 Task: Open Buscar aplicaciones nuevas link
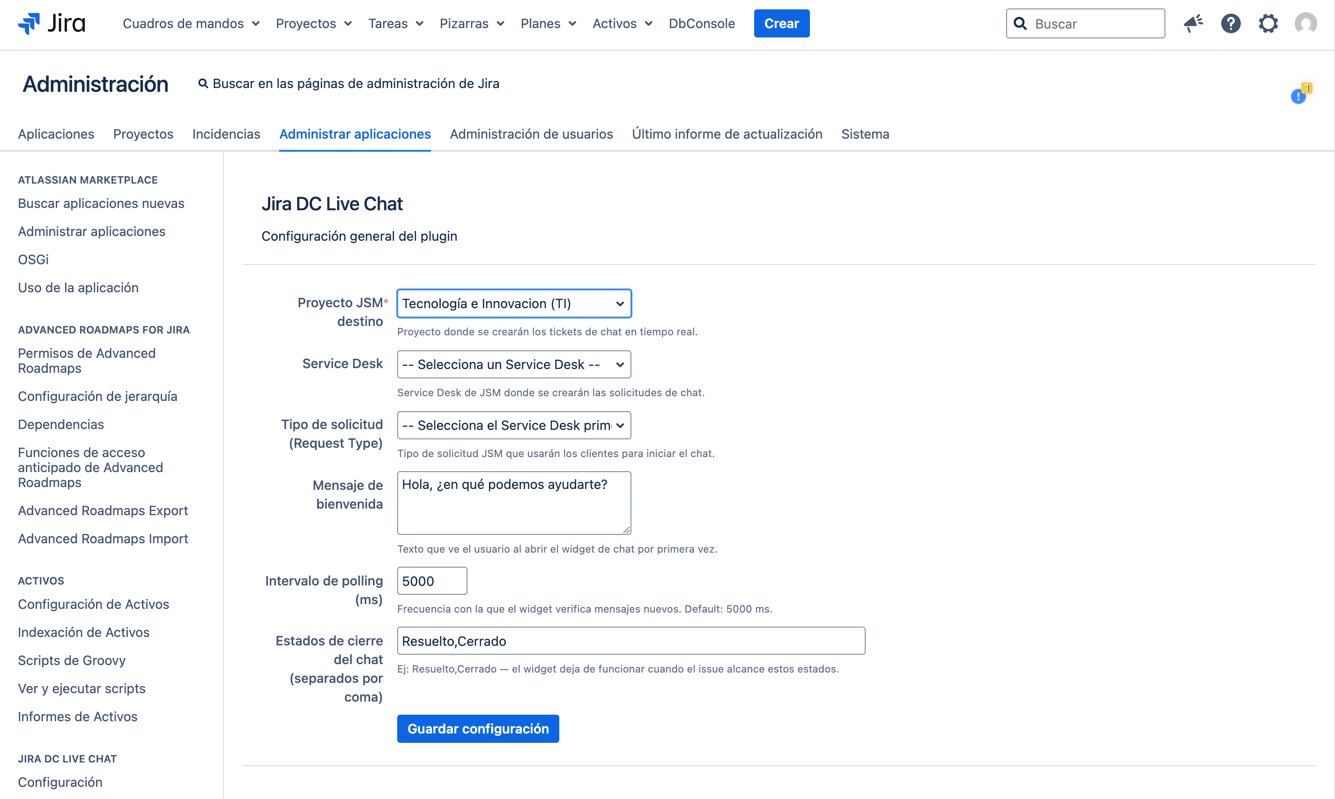tap(101, 204)
